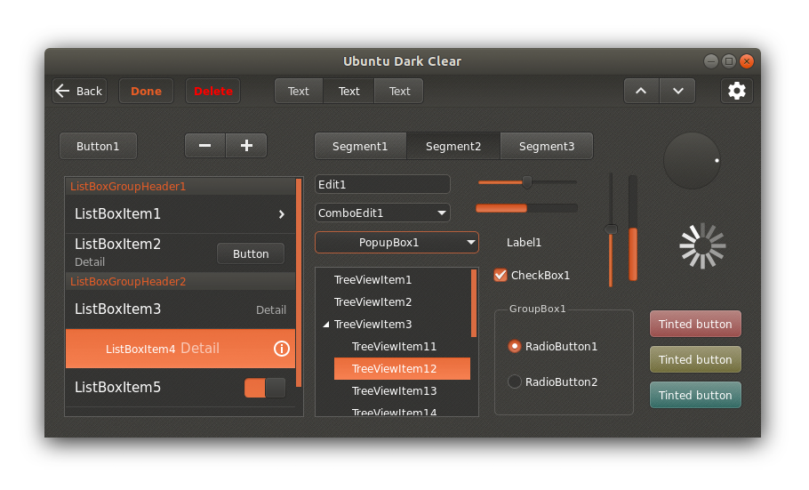The width and height of the screenshot is (809, 490).
Task: Switch to Segment1
Action: (360, 146)
